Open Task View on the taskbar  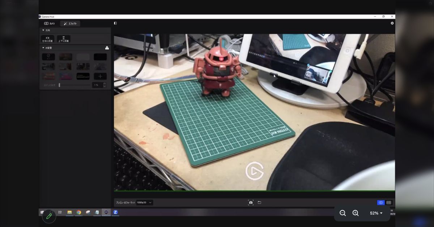point(60,212)
